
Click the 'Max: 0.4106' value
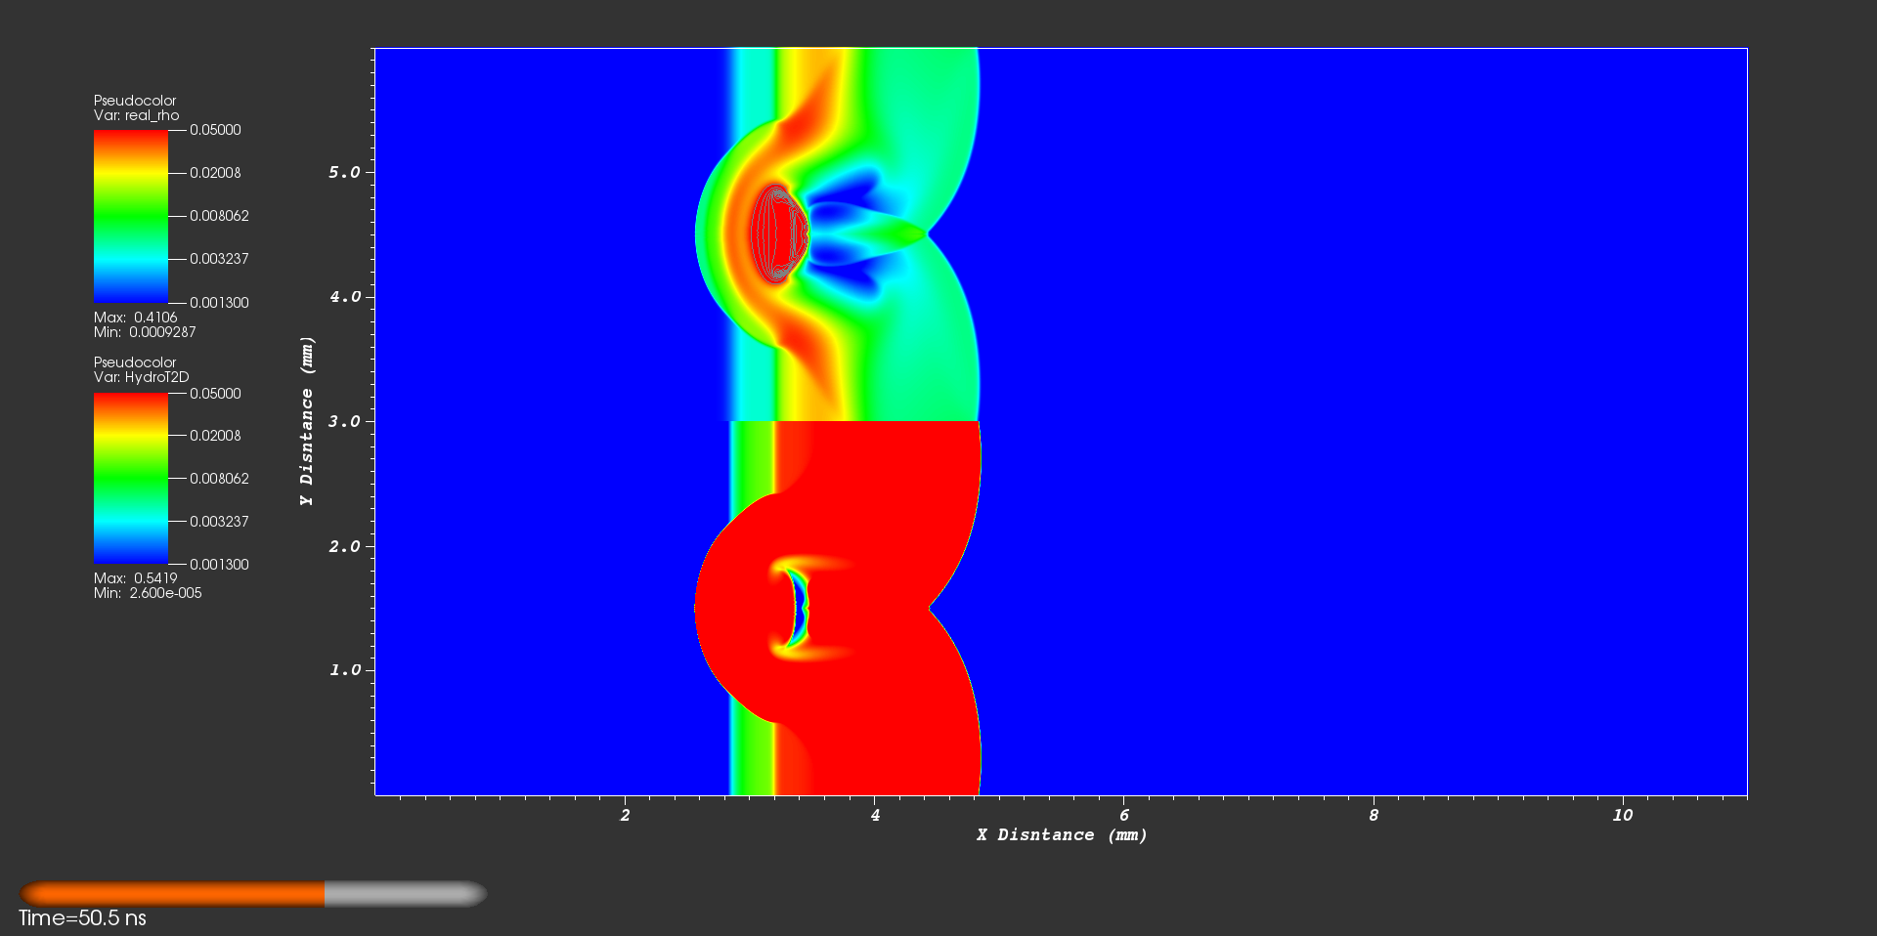(x=136, y=318)
